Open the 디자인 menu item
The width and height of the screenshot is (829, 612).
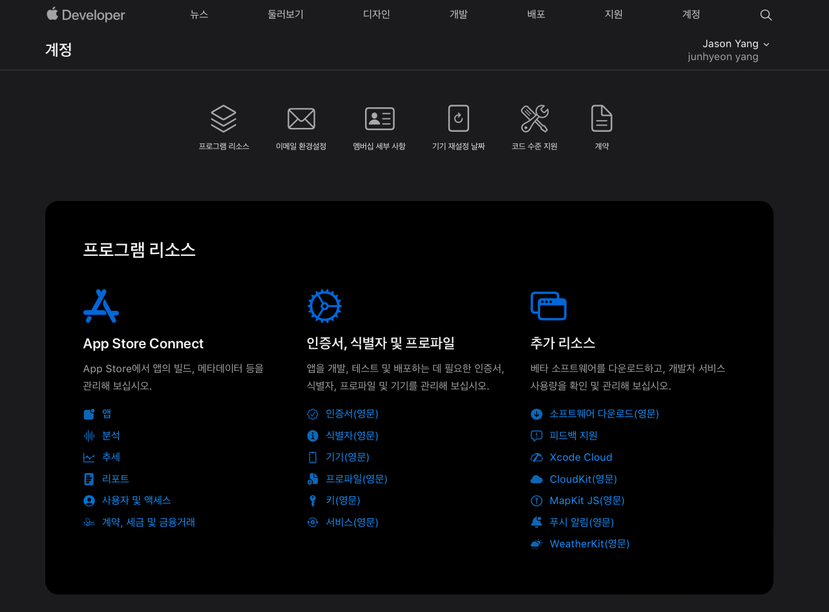click(377, 14)
